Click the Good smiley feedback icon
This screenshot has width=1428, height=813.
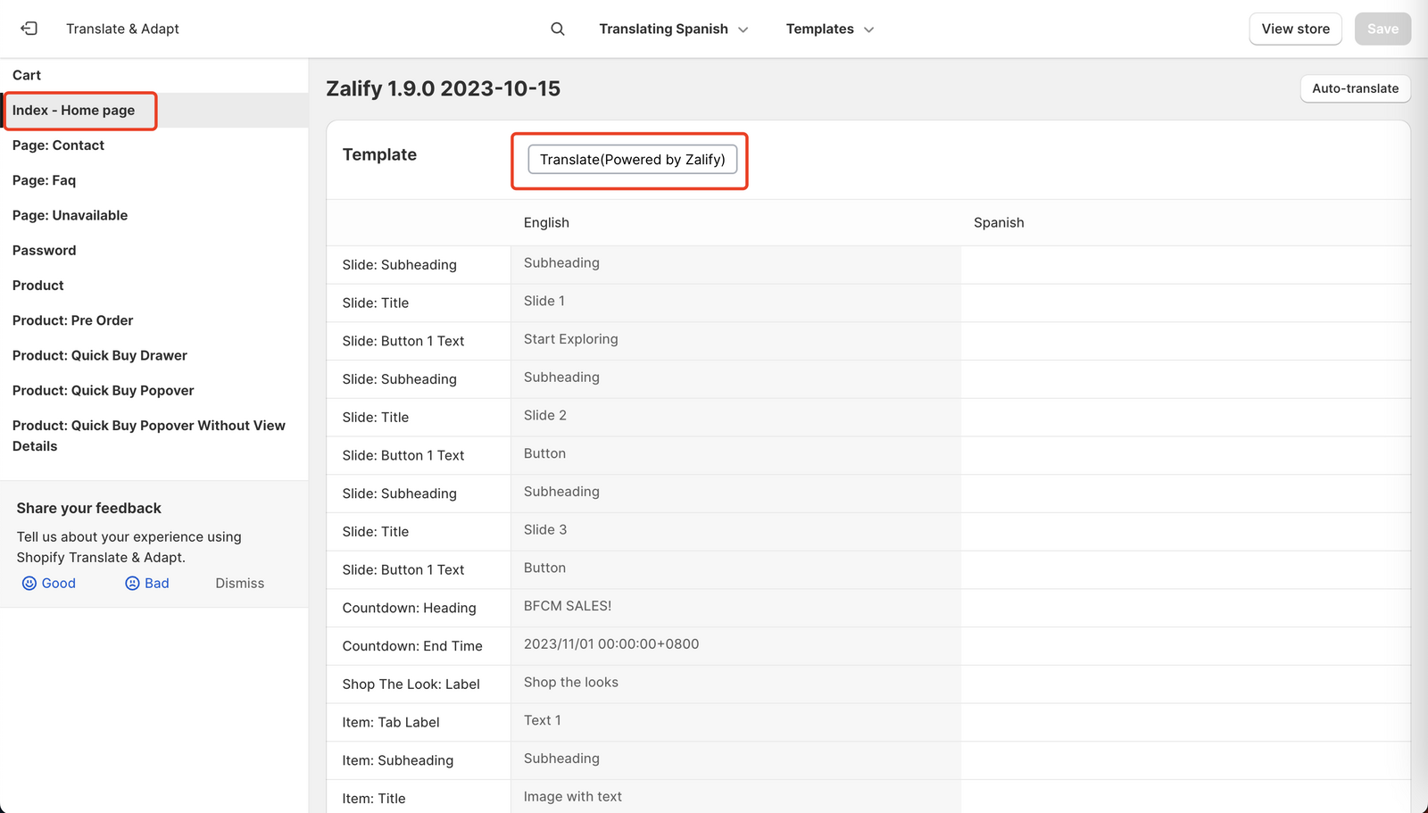[29, 583]
